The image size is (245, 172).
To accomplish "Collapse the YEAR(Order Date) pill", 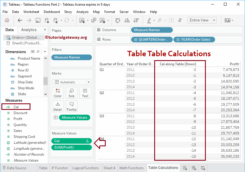I will point(178,40).
